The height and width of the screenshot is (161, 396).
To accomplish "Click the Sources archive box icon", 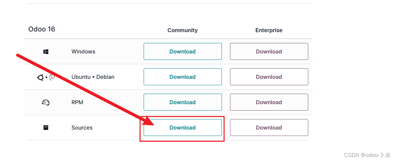I will 46,128.
